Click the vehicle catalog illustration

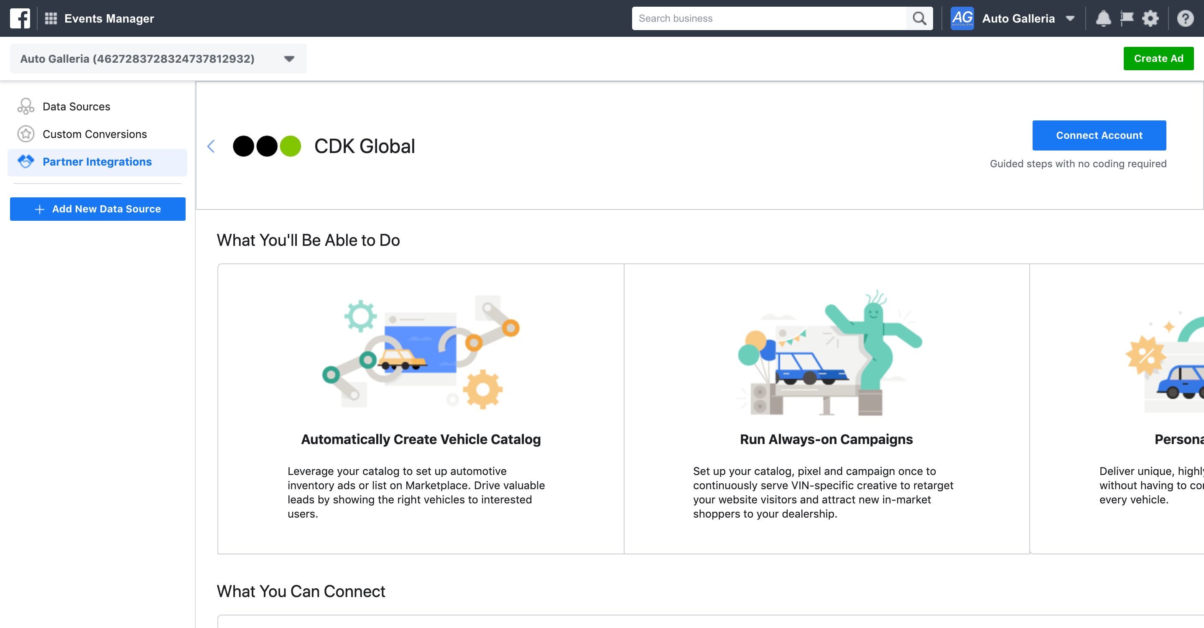420,352
